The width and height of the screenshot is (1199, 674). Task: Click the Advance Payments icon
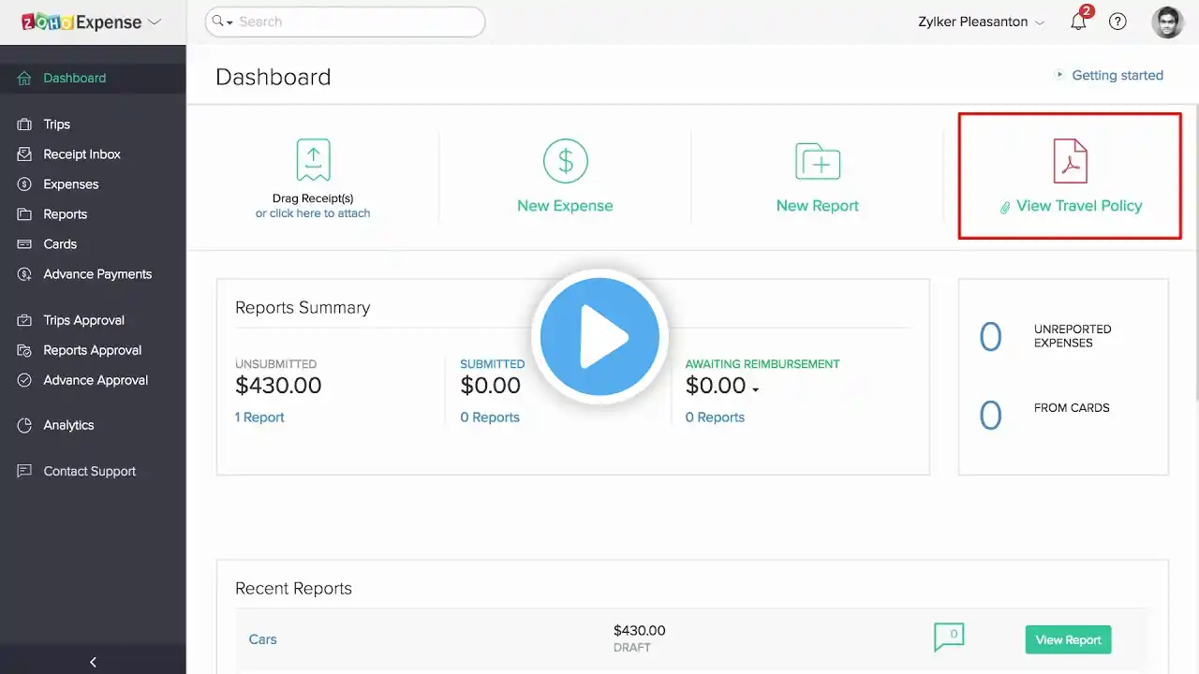tap(24, 273)
